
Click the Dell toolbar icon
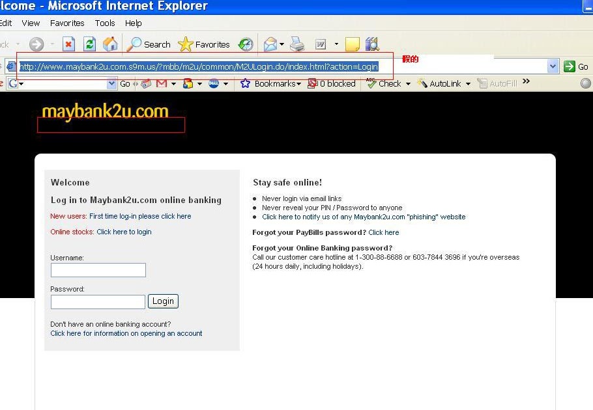[214, 83]
